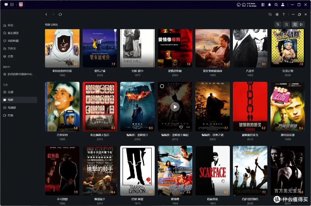Image resolution: width=311 pixels, height=206 pixels.
Task: Open the 搏击俱乐部 poster
Action: tap(288, 107)
